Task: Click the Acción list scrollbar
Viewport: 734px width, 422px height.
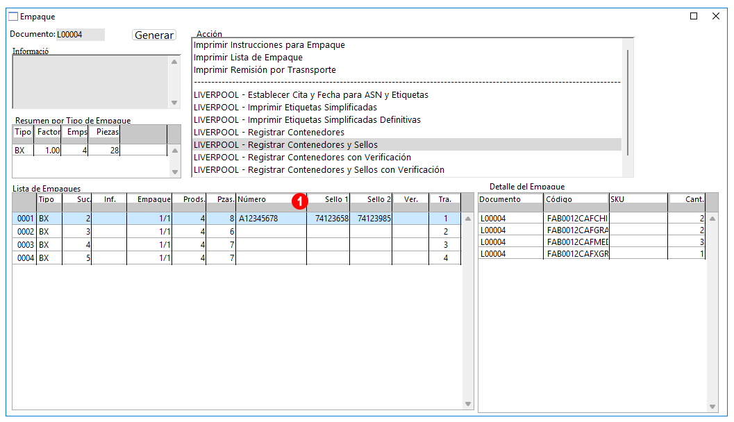Action: click(x=627, y=103)
